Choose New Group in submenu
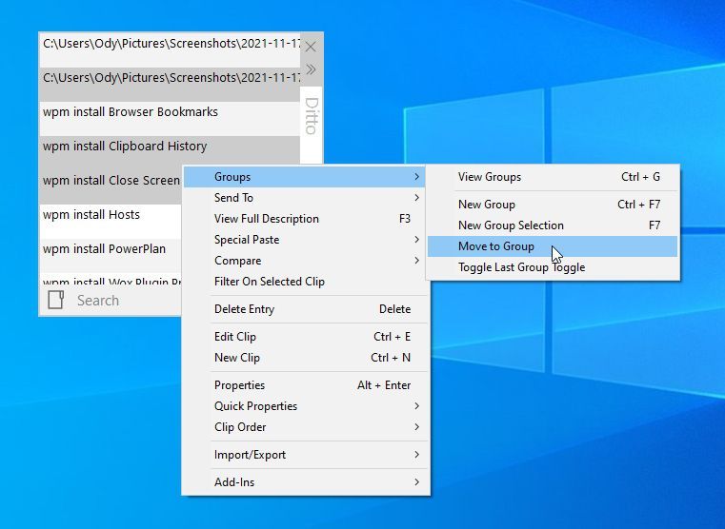 pos(553,205)
